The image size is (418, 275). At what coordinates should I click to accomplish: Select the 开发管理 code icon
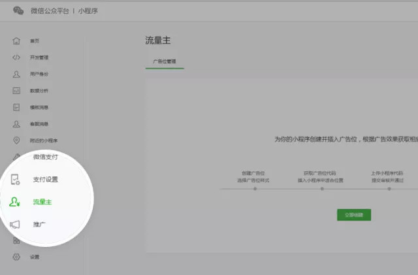[x=16, y=57]
